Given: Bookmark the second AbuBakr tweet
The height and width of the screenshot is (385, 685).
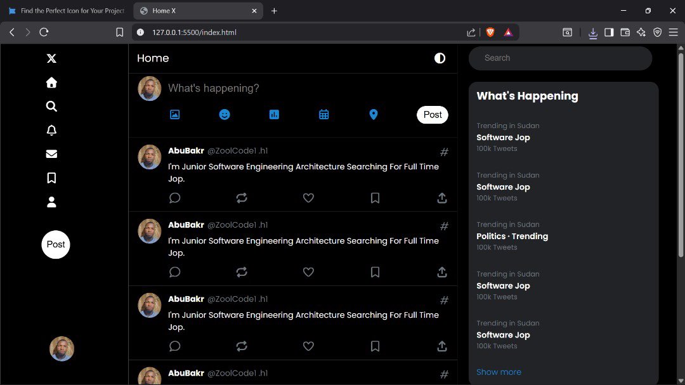Looking at the screenshot, I should click(x=375, y=272).
